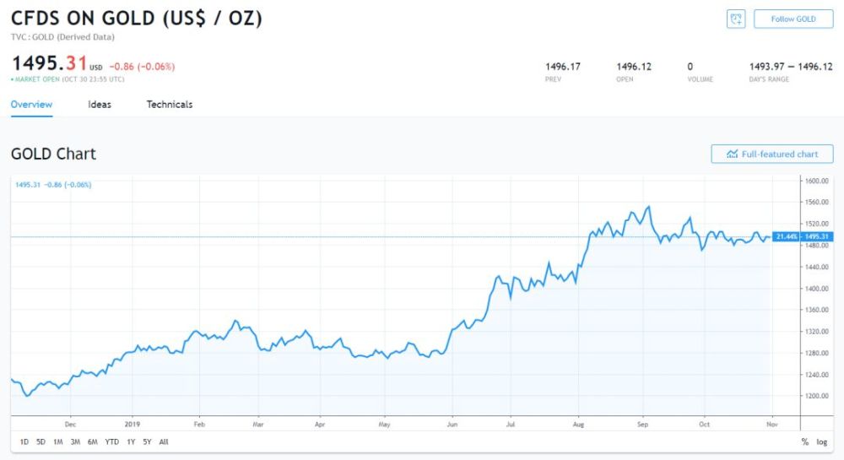Select the 6M time range
844x460 pixels.
[x=93, y=441]
